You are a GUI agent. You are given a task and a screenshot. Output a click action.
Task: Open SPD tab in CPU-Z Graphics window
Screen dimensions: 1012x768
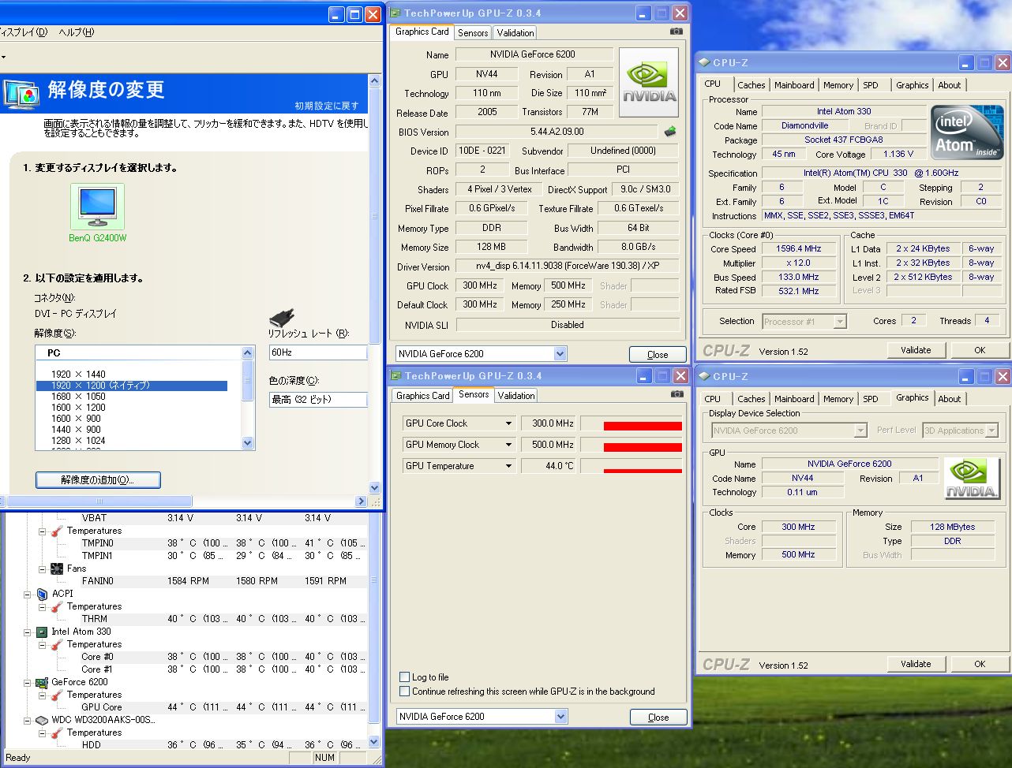pyautogui.click(x=871, y=399)
